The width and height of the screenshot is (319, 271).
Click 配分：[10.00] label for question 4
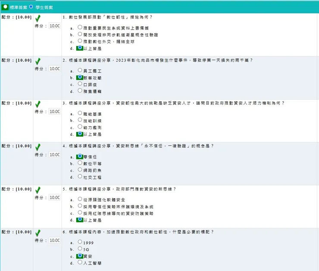click(x=16, y=146)
